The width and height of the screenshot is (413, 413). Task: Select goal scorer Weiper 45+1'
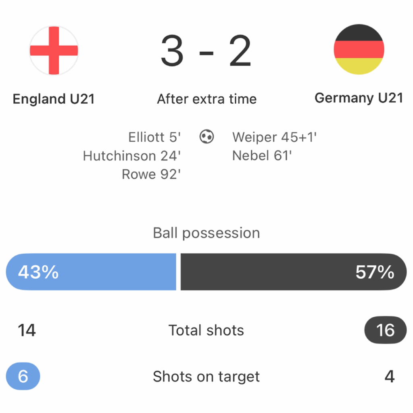click(274, 137)
